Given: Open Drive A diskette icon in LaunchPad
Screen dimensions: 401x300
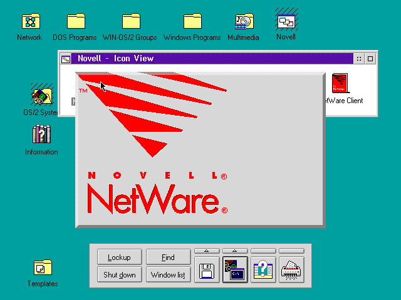Looking at the screenshot, I should pos(207,270).
